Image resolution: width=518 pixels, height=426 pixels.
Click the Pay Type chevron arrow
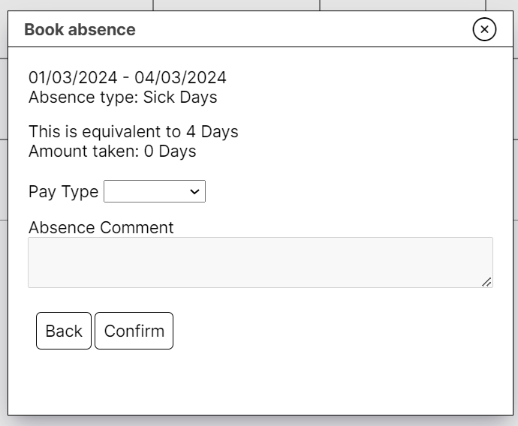point(195,192)
